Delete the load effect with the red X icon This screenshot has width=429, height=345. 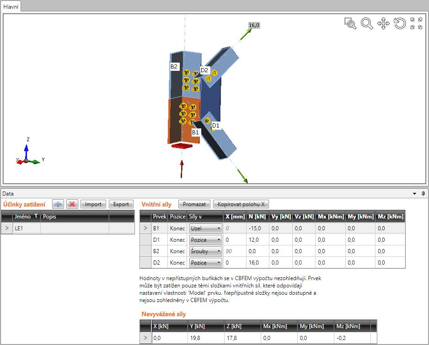(72, 204)
